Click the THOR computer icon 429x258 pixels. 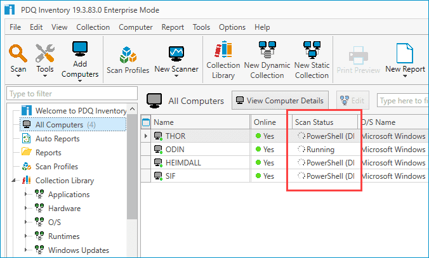[x=158, y=136]
